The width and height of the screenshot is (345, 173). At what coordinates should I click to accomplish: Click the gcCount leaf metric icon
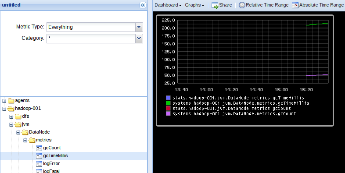(39, 148)
